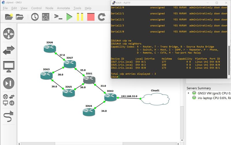The image size is (231, 145).
Task: Click the 192.168.32.0 link label
Action: pos(129,96)
